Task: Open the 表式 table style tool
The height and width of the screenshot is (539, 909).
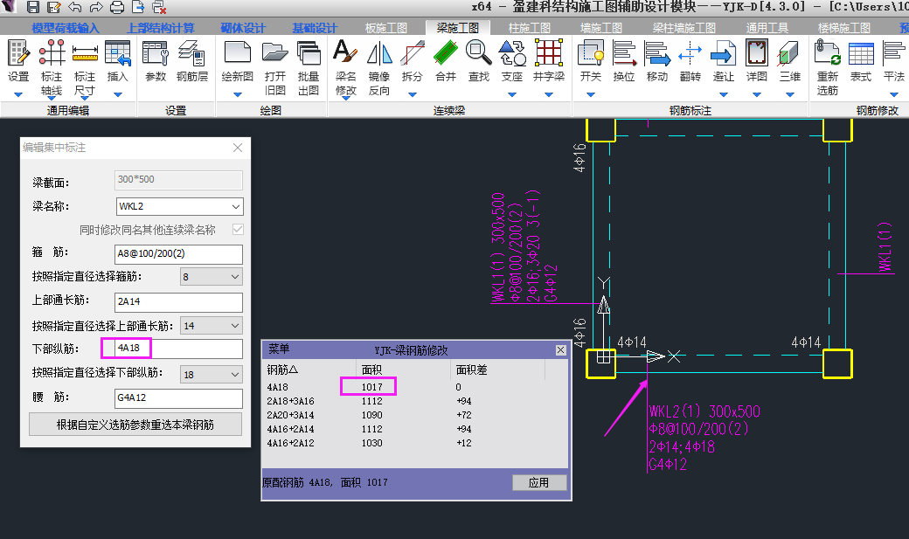Action: point(861,53)
